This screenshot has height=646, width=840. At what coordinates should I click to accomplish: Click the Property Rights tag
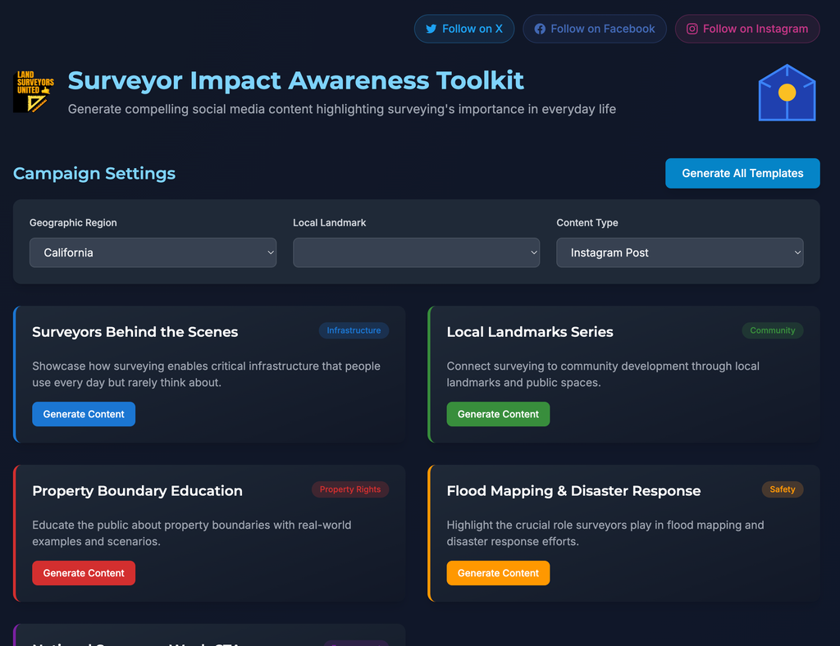(x=350, y=489)
